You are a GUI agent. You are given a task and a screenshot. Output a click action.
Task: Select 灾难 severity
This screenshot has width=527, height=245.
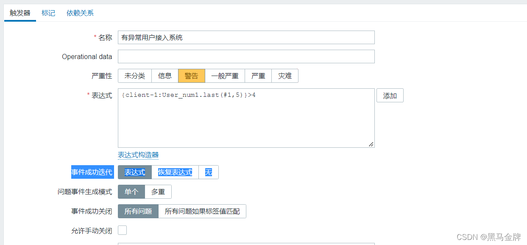285,76
